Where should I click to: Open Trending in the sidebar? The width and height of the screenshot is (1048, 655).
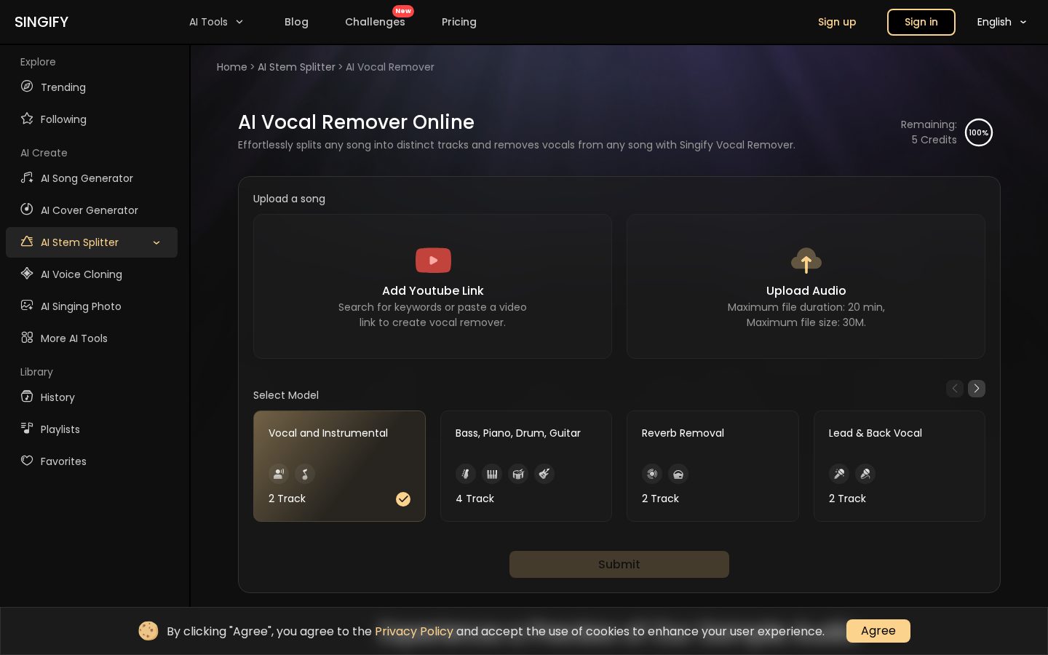(92, 87)
